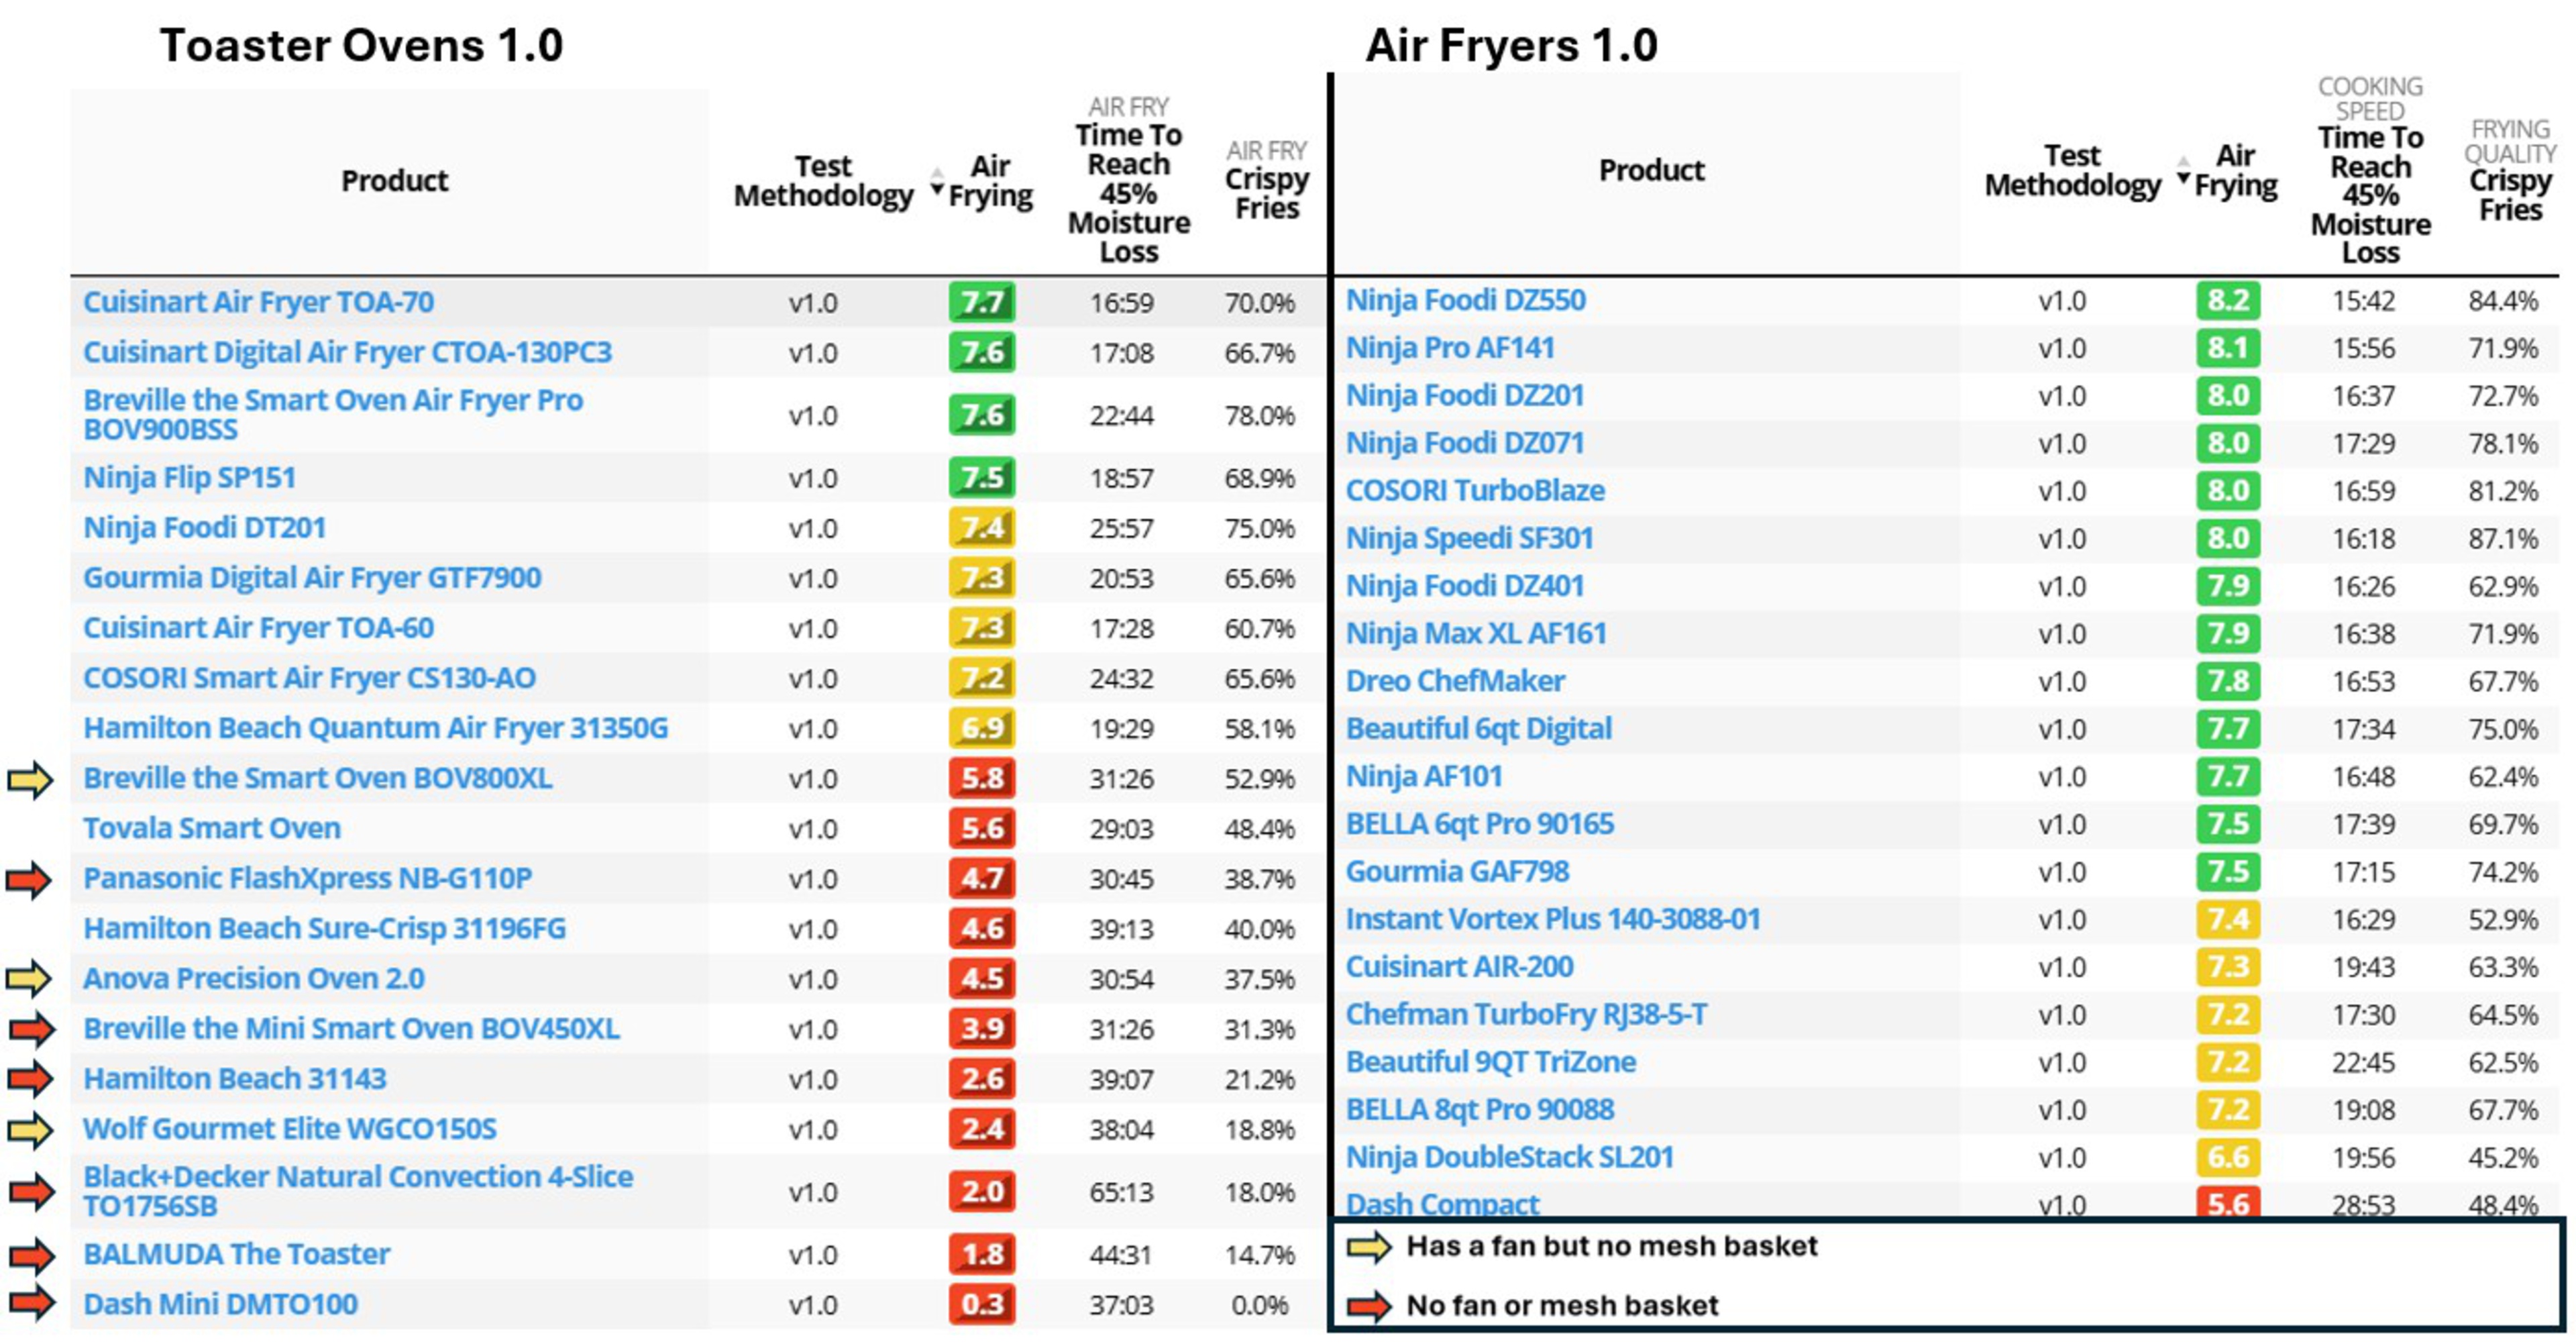Image resolution: width=2576 pixels, height=1344 pixels.
Task: Click red arrow next to BALMUDA The Toaster
Action: [x=31, y=1254]
